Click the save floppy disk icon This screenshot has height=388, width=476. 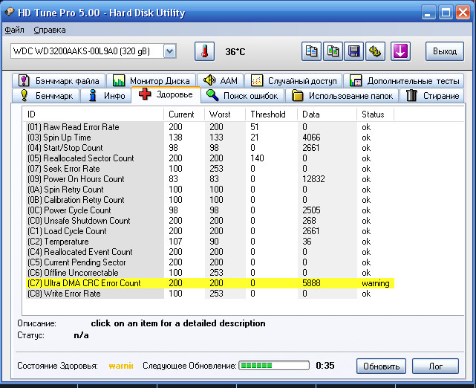[354, 51]
